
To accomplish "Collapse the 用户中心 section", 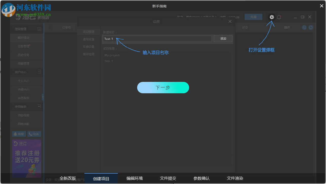I will point(39,72).
